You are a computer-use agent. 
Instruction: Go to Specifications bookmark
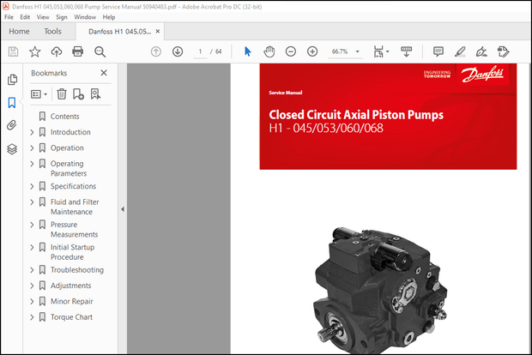(x=73, y=186)
